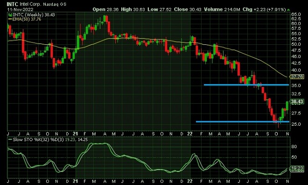
Task: Click the Slow STO line color swatch
Action: [10, 140]
